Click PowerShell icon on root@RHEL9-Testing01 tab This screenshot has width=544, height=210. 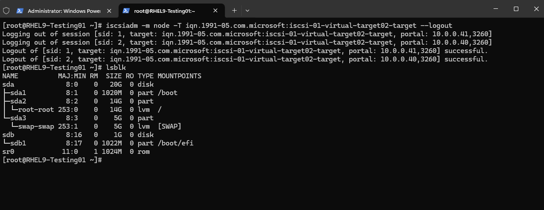pyautogui.click(x=126, y=10)
